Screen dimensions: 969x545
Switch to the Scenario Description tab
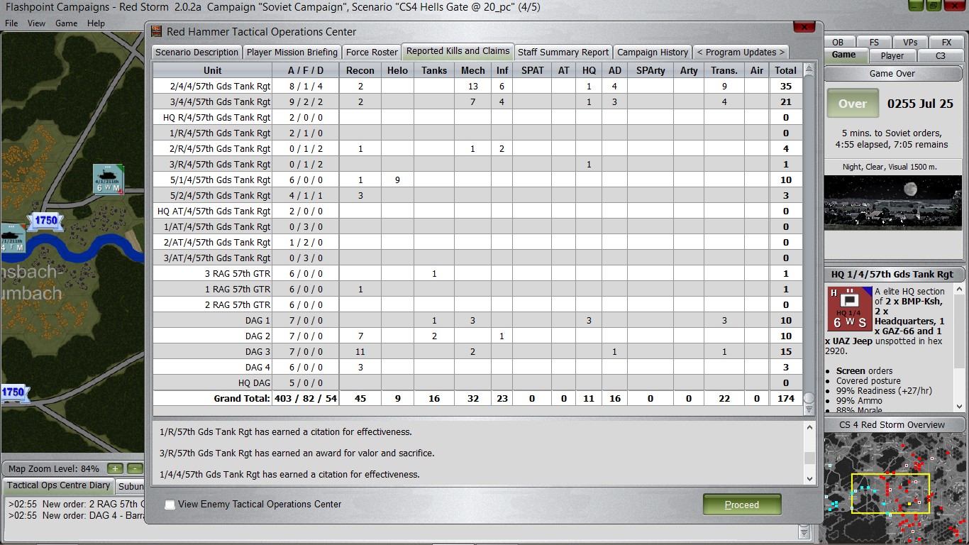[196, 52]
